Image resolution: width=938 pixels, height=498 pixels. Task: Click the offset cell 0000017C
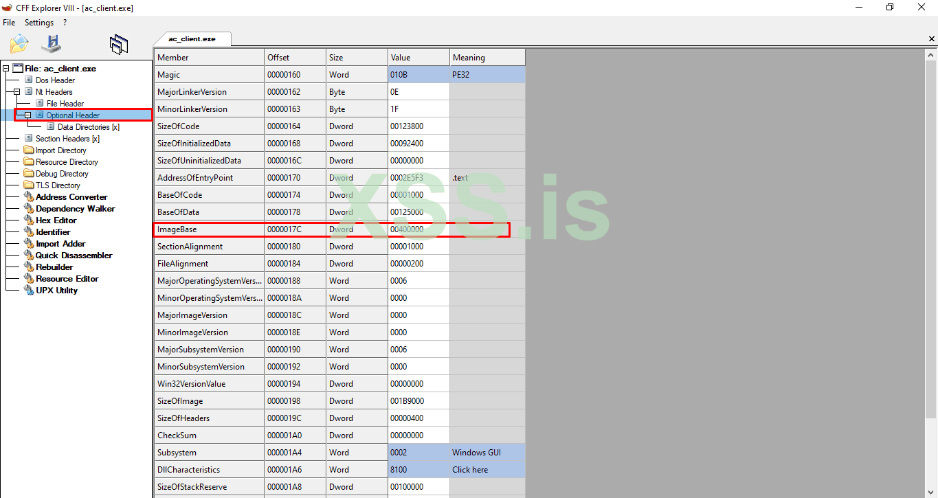[x=295, y=229]
